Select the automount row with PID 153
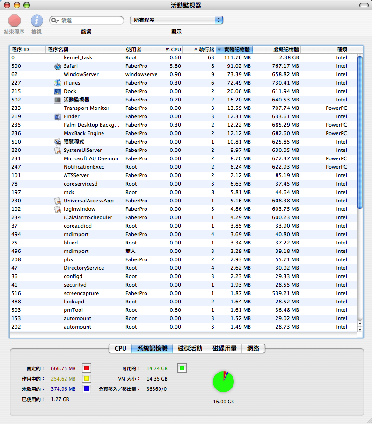 point(183,318)
